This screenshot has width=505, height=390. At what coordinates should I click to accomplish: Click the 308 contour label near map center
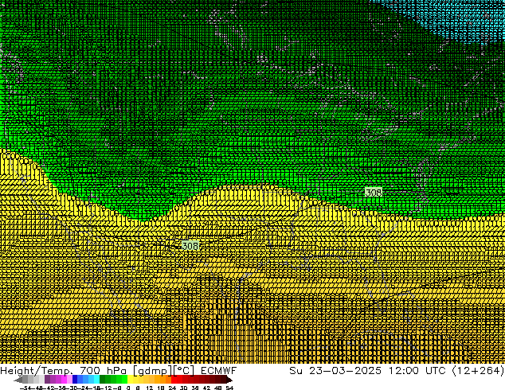point(190,246)
